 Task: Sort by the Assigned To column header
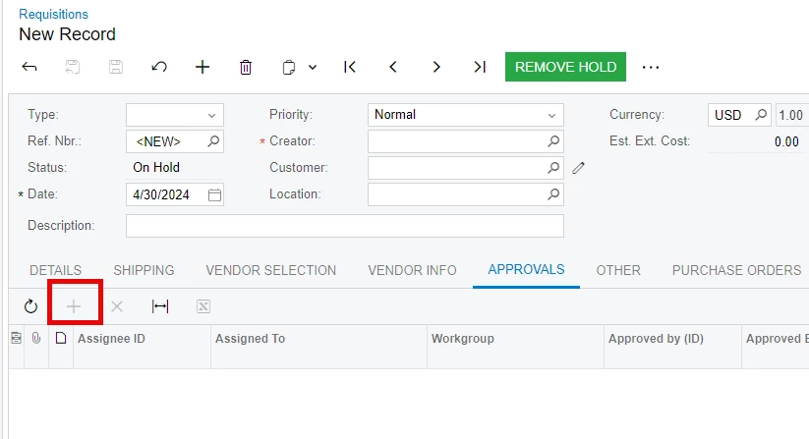coord(251,339)
